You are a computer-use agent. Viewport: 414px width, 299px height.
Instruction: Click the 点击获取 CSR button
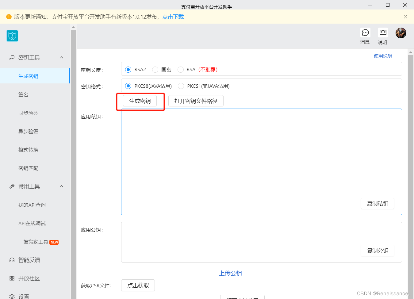tap(138, 285)
